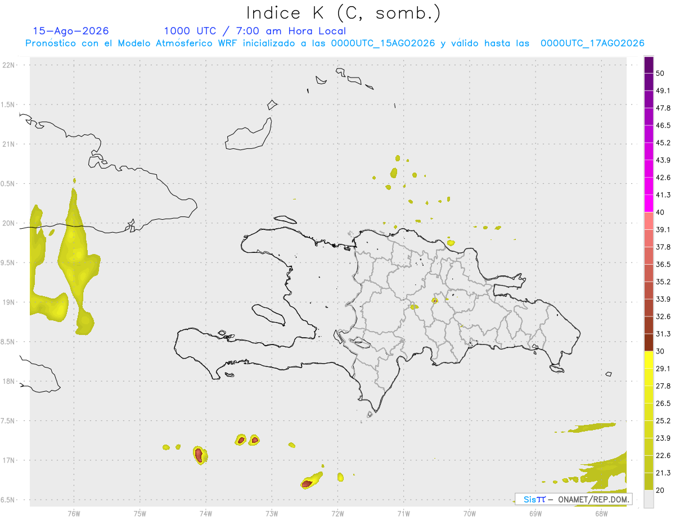The image size is (675, 521).
Task: Click the '23.9' color scale label
Action: point(663,438)
